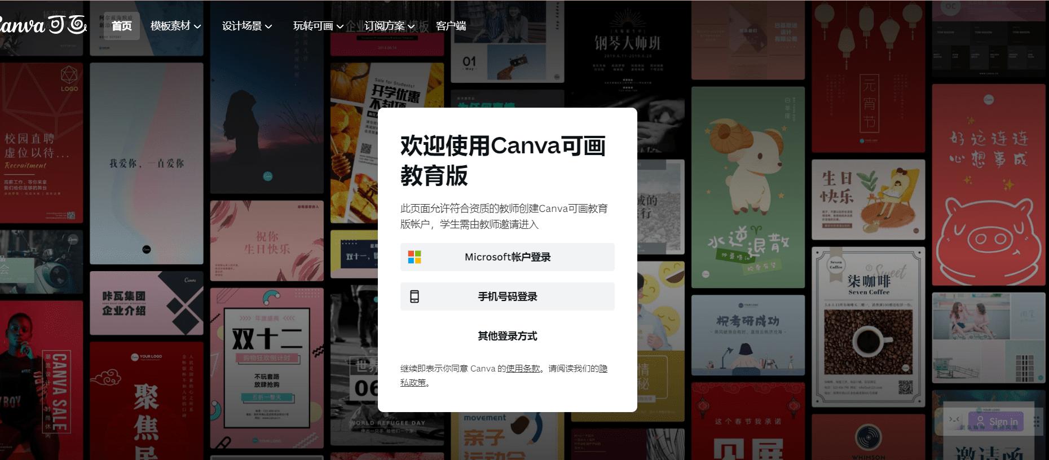Click the six-dot drag handle on floating widget
This screenshot has width=1049, height=460.
click(1036, 421)
